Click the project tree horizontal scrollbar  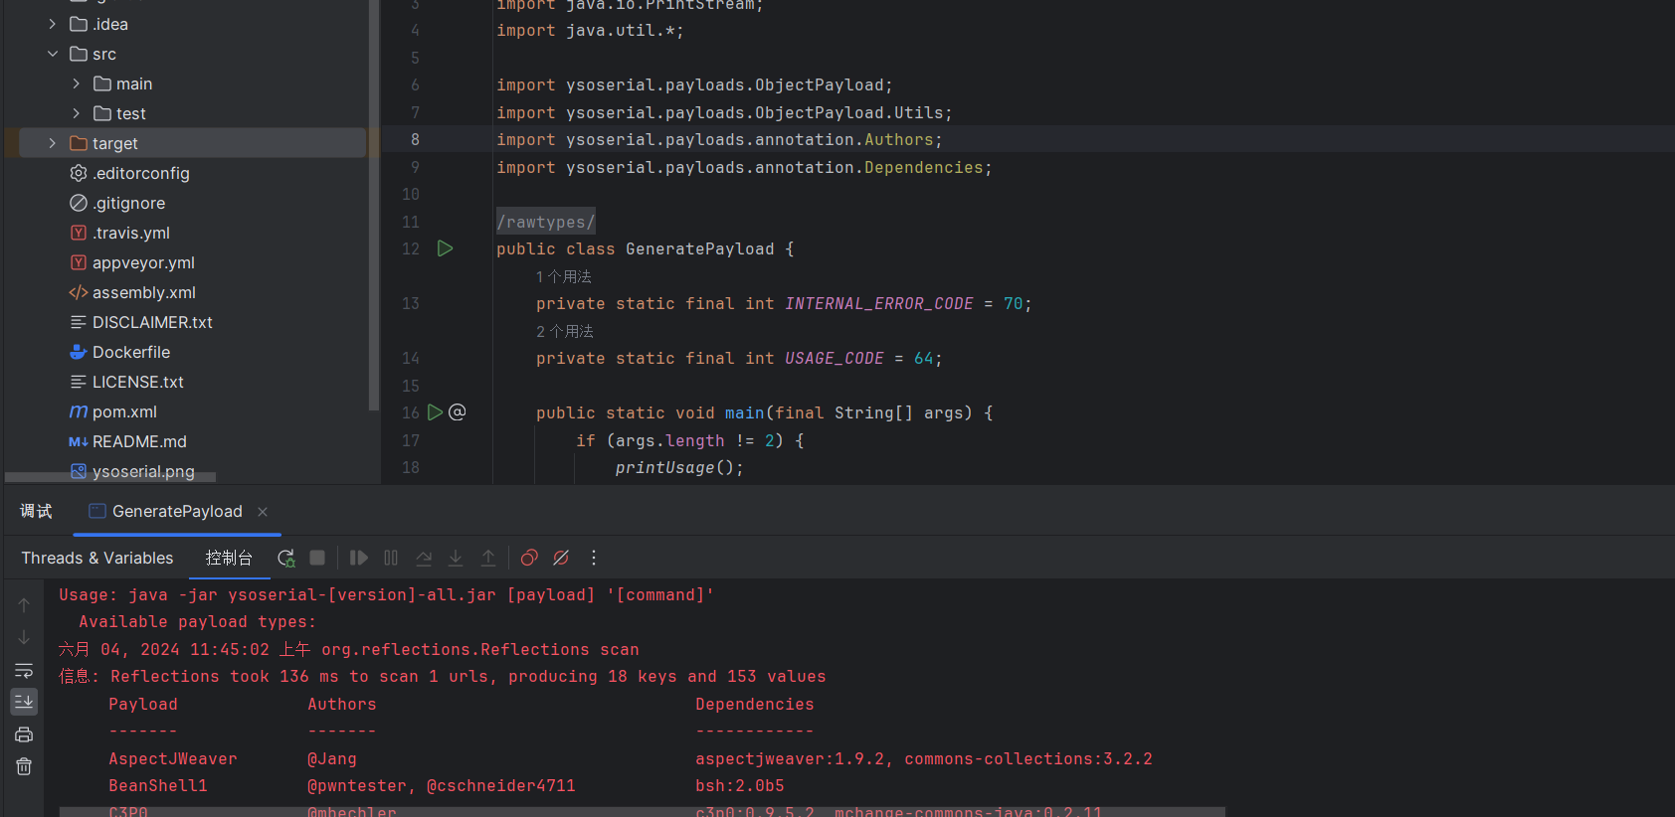click(x=110, y=478)
